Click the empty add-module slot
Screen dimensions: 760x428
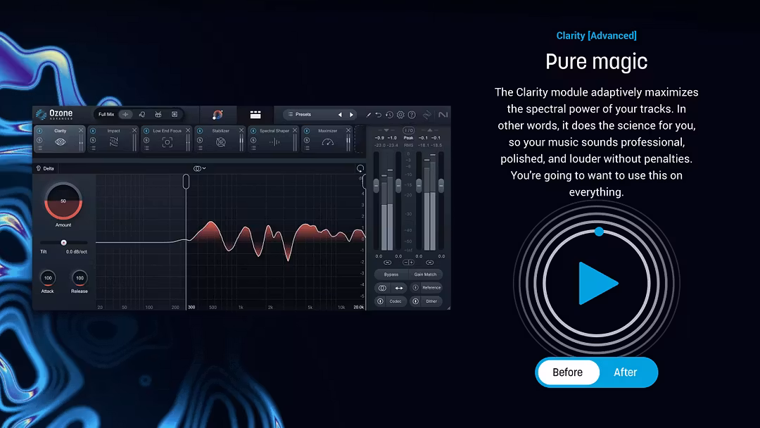click(359, 139)
